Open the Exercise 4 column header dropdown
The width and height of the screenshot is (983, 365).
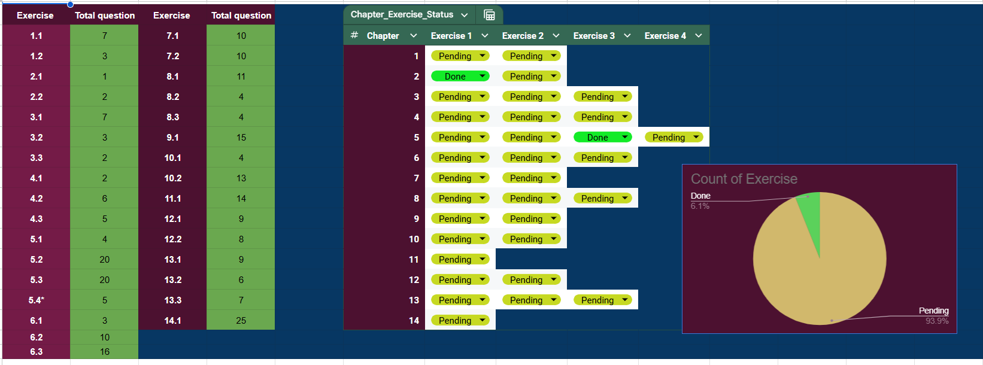point(699,36)
